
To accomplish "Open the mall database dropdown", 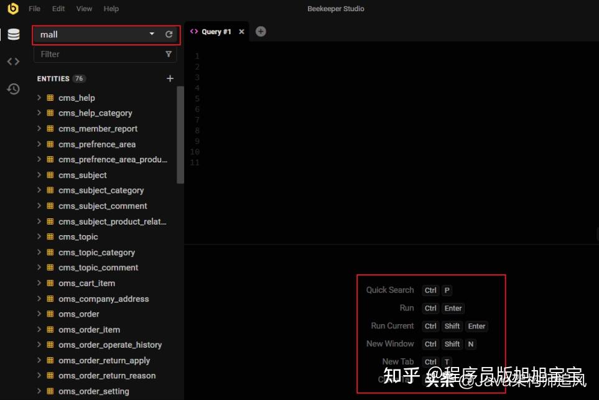I will pos(152,34).
